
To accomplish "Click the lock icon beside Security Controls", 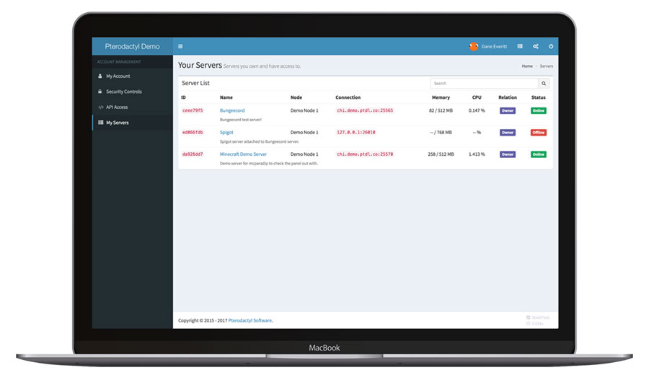I will [x=100, y=92].
